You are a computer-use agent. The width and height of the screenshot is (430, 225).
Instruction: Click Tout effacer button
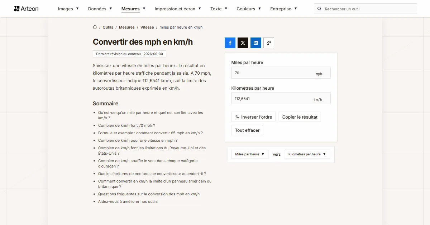pos(247,130)
